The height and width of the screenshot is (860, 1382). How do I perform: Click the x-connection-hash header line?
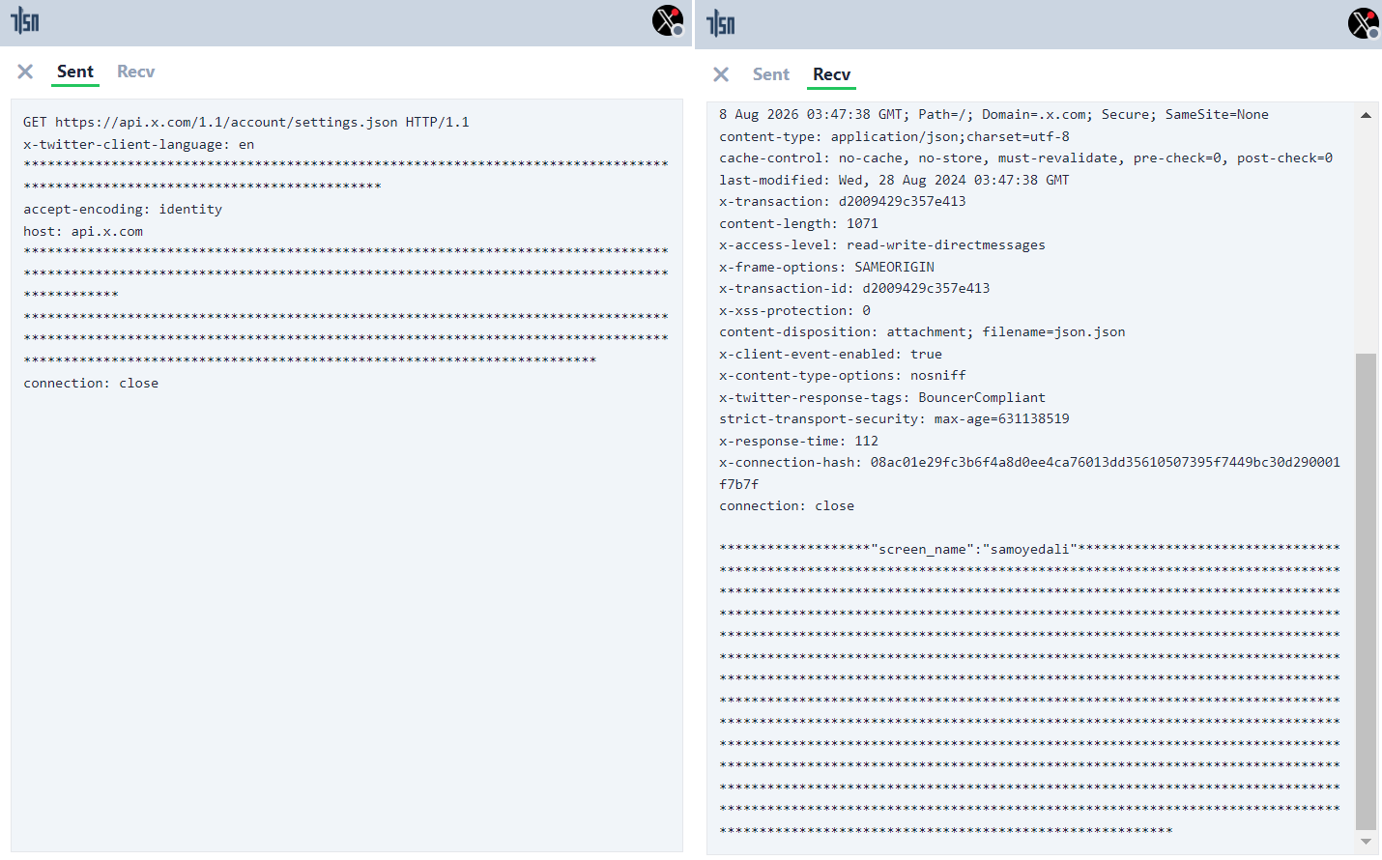1029,463
